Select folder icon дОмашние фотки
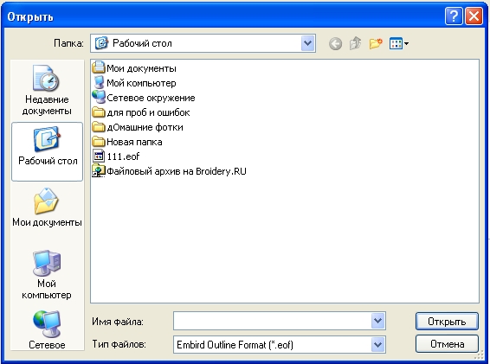Image resolution: width=490 pixels, height=364 pixels. click(x=99, y=127)
